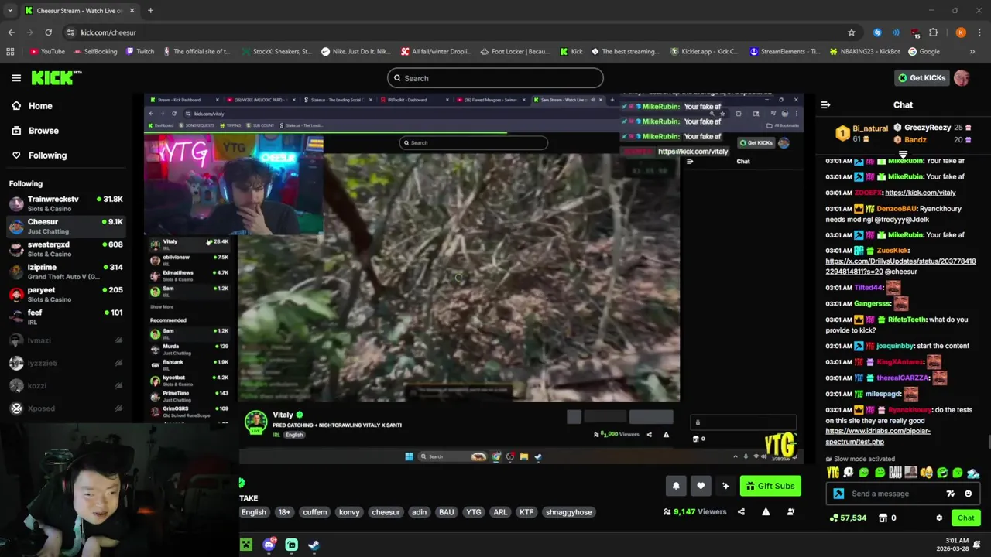Open the YouTube bookmark
Screen dimensions: 991x557
click(x=47, y=52)
